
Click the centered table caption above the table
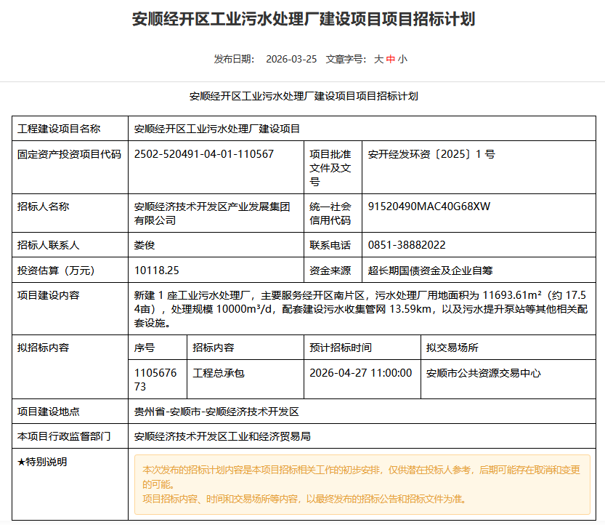pos(303,96)
